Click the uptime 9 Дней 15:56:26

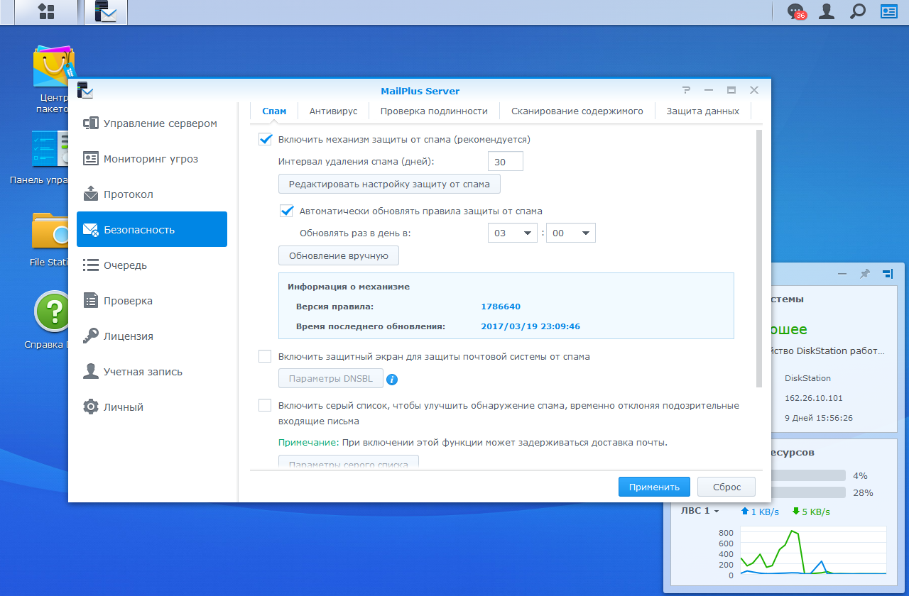click(x=819, y=418)
